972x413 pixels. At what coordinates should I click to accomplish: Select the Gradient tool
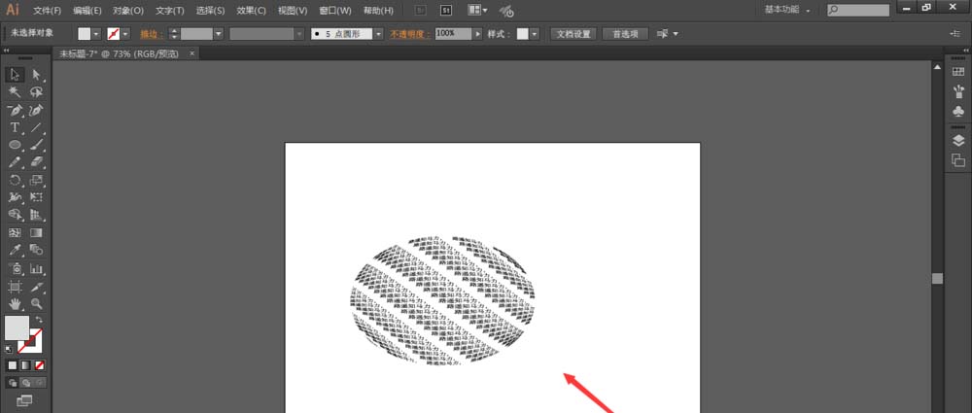tap(37, 233)
